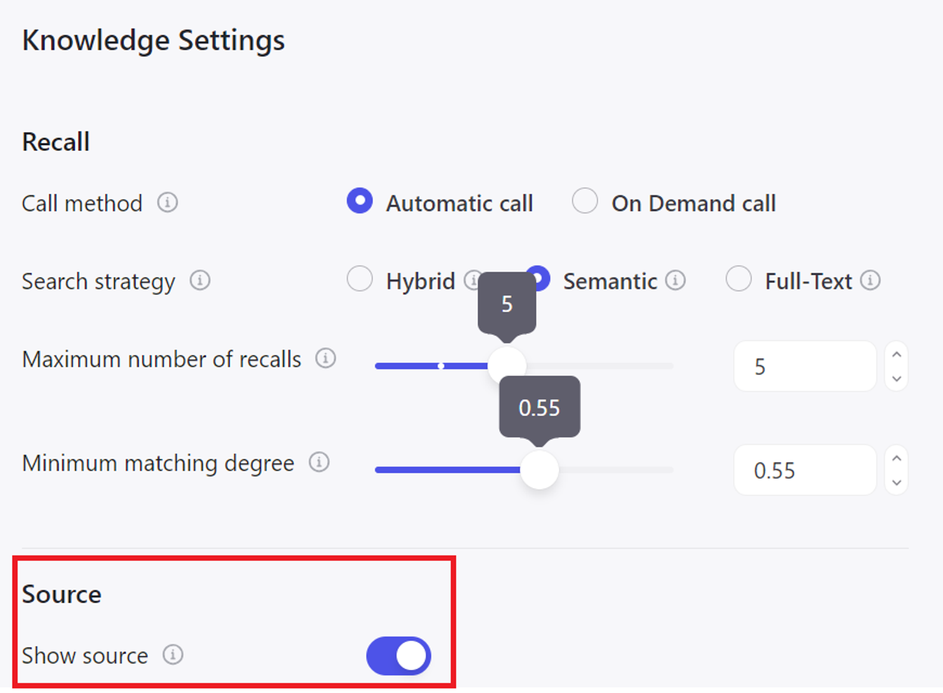Click info icon beside Minimum matching degree

click(319, 462)
